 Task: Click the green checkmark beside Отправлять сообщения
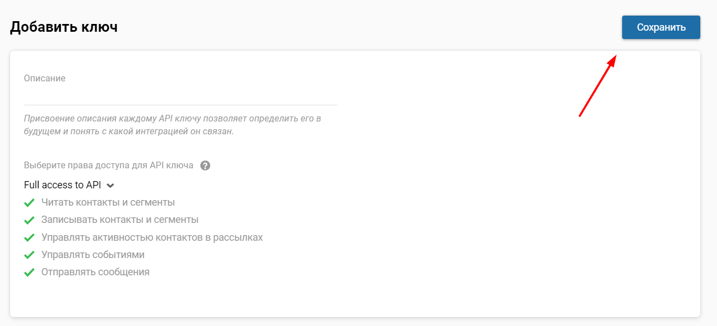pos(30,273)
